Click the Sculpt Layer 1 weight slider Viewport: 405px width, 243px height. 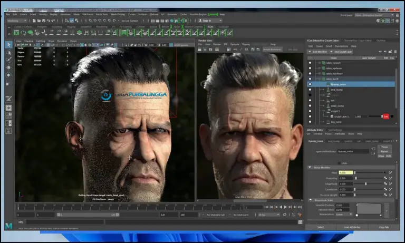375,116
